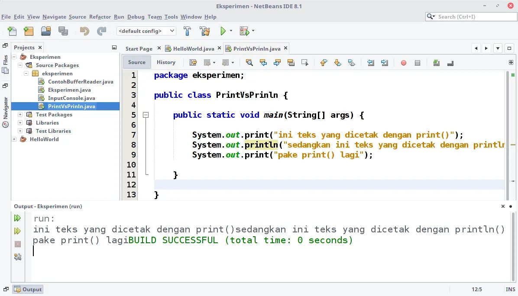
Task: Toggle Rectangular Selection icon
Action: [305, 62]
